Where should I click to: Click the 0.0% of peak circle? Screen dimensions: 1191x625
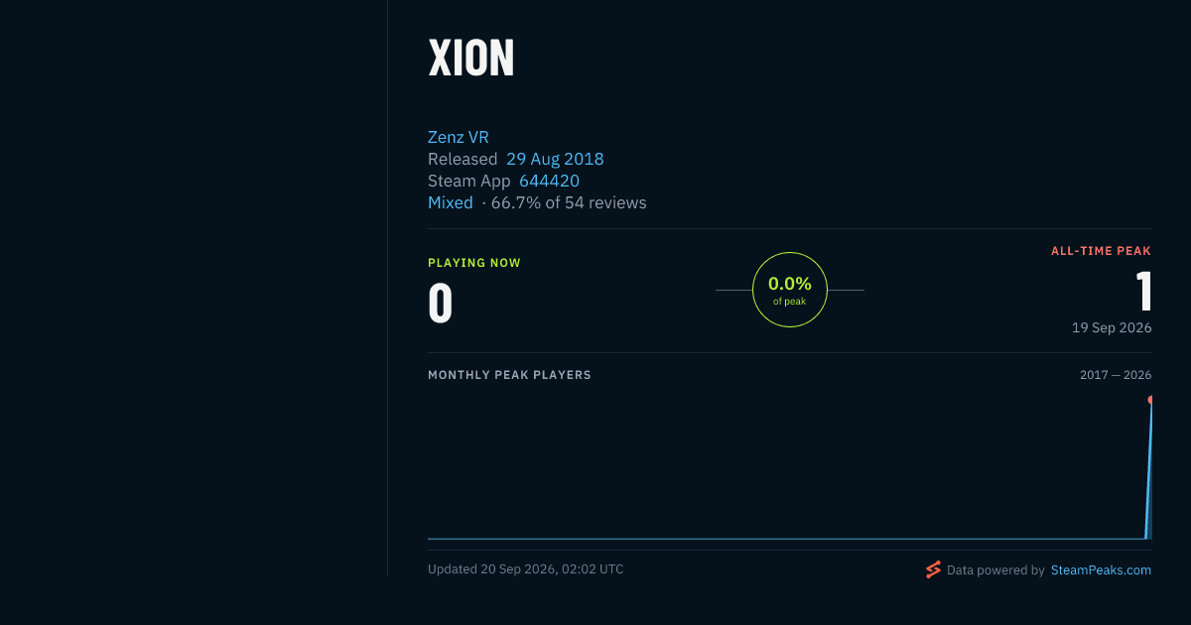(790, 290)
